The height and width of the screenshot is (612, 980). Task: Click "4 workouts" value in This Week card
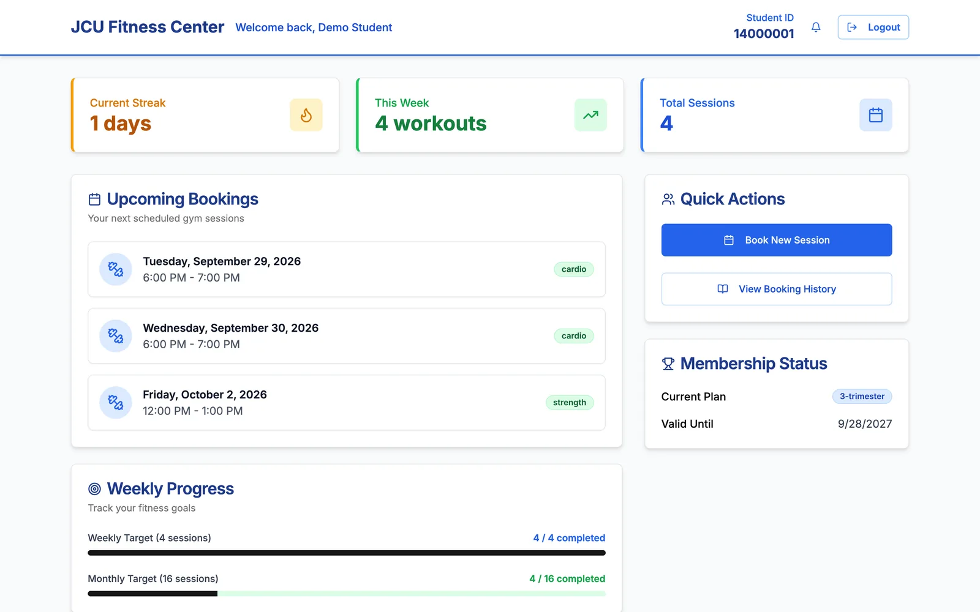point(431,124)
